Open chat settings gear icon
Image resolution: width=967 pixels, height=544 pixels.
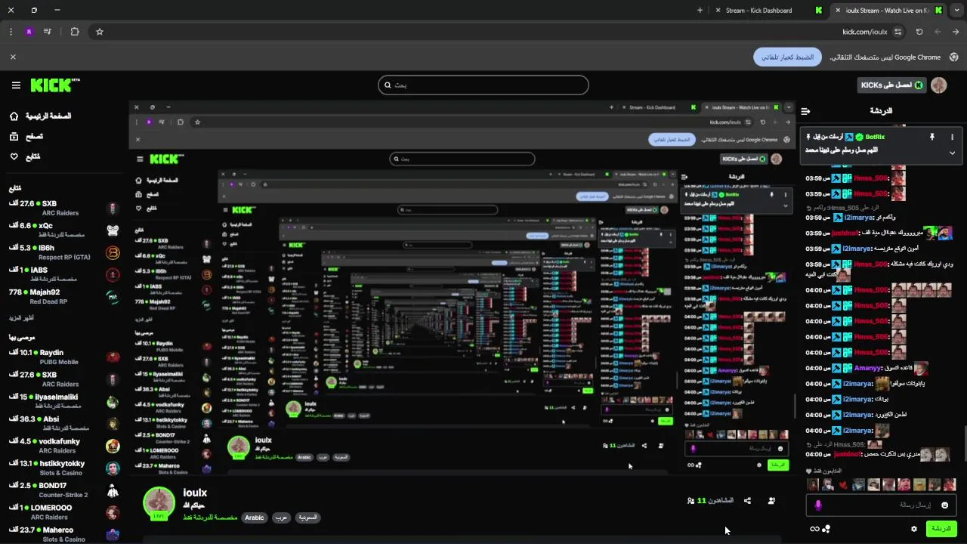point(914,529)
